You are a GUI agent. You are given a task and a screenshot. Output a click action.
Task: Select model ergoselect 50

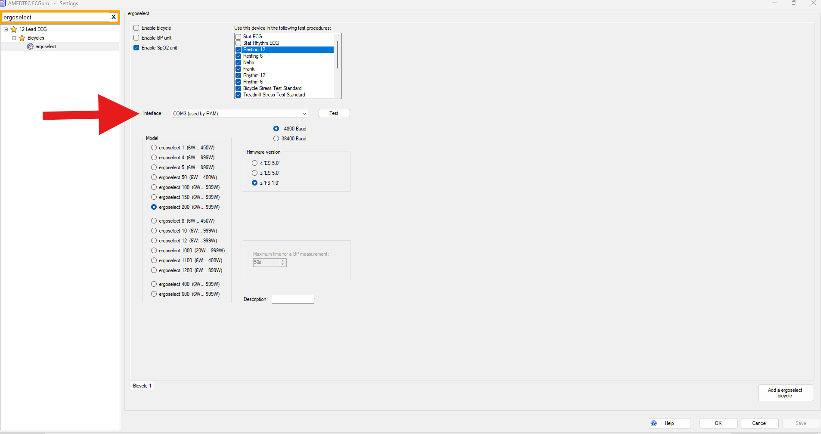154,177
